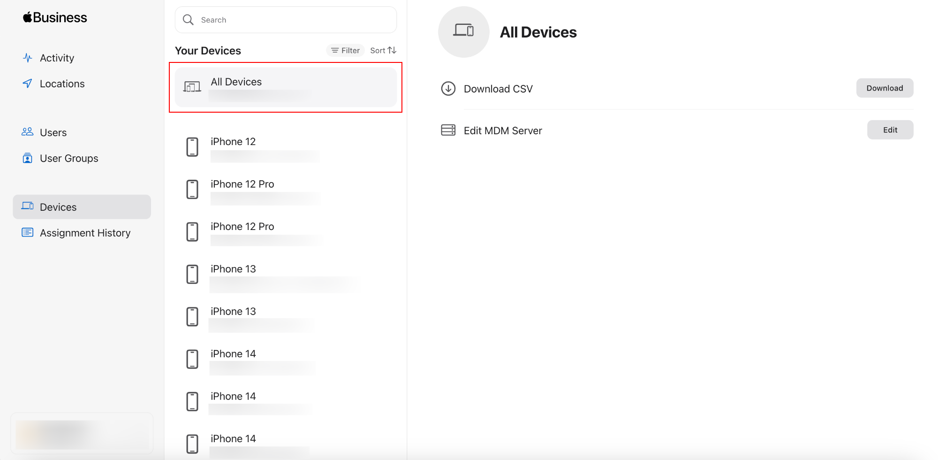Select All Devices in the device list
Screen dimensions: 938x460
click(x=286, y=87)
